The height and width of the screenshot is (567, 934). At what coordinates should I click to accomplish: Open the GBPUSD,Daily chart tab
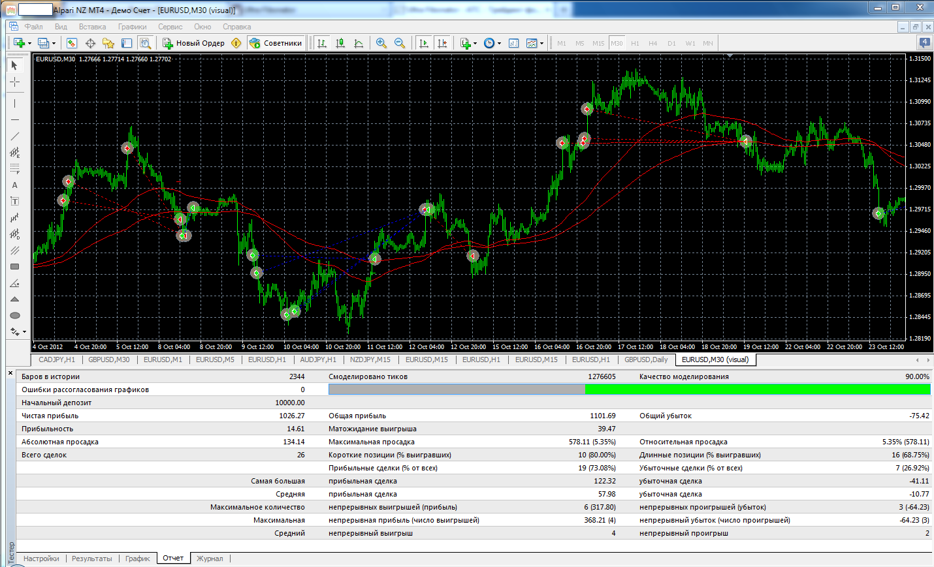646,360
